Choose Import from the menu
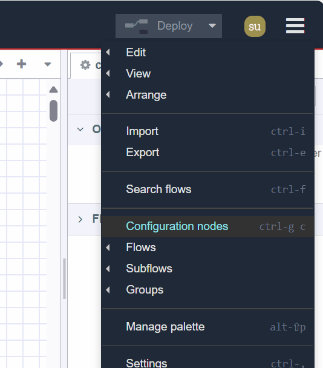The image size is (323, 368). [208, 131]
